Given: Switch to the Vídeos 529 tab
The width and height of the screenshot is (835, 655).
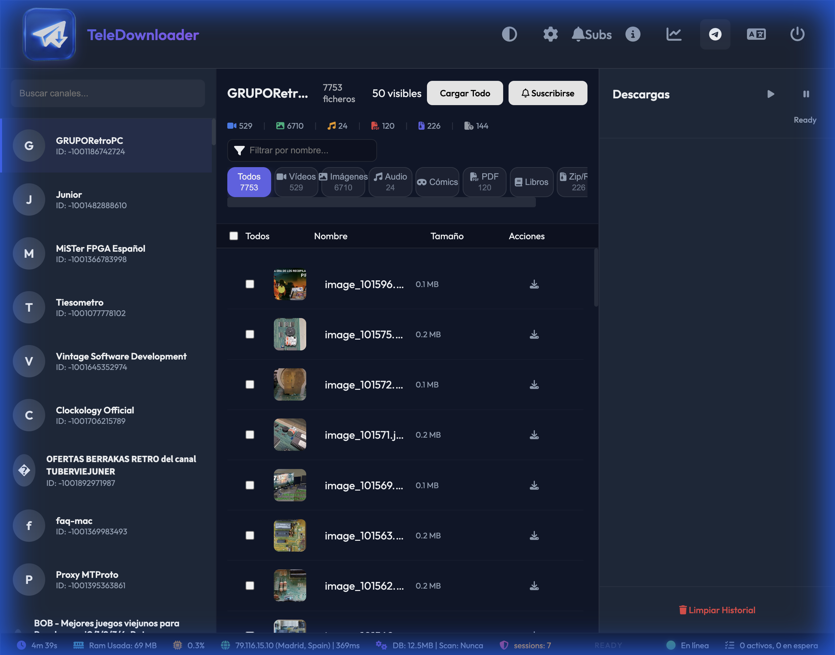Looking at the screenshot, I should [296, 182].
